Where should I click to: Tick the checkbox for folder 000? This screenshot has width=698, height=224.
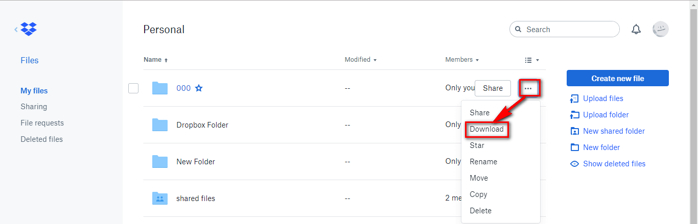(133, 88)
